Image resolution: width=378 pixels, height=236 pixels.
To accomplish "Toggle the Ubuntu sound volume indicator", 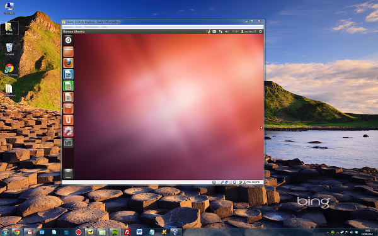I will coord(227,31).
